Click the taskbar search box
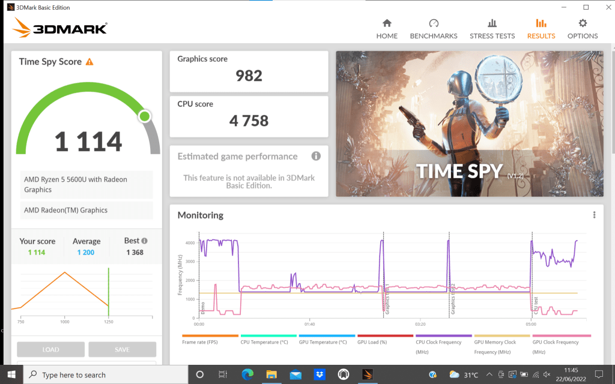Screen dimensions: 615x384 click(x=106, y=374)
